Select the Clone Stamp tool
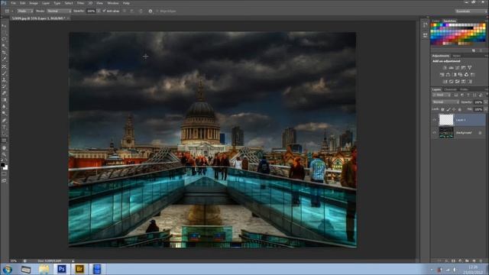 click(4, 79)
